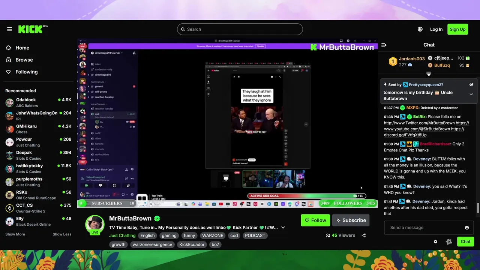Click Bulfuzq in leaderboard
The width and height of the screenshot is (480, 270).
point(442,65)
